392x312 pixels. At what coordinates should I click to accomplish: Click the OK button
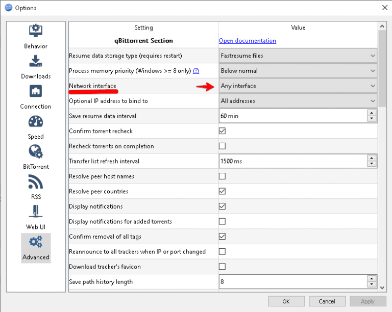[x=286, y=301]
